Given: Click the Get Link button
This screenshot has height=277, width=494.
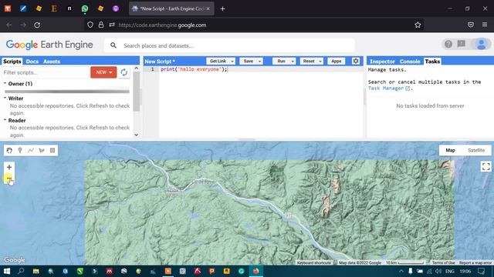Looking at the screenshot, I should click(218, 62).
